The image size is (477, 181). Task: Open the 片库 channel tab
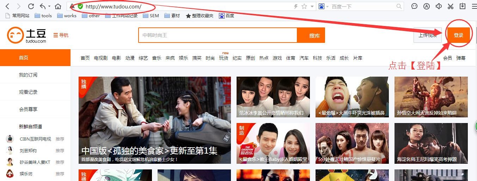[357, 58]
